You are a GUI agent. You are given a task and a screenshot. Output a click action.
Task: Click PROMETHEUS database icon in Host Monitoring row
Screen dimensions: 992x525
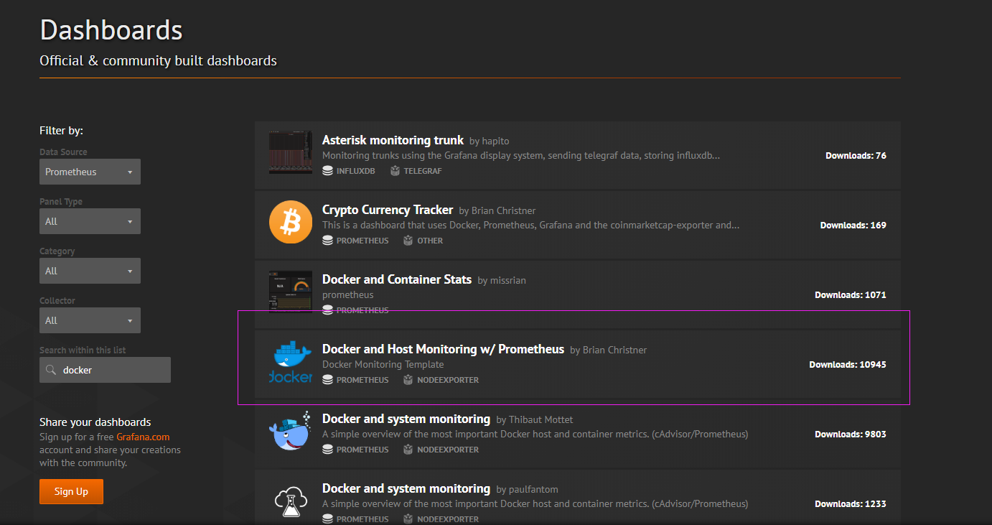327,380
